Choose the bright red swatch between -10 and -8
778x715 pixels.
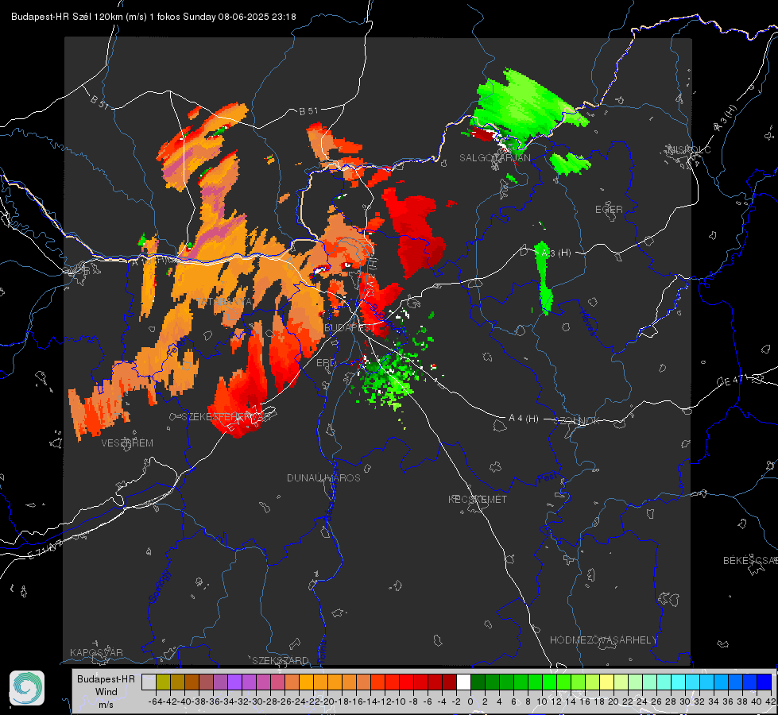[406, 682]
